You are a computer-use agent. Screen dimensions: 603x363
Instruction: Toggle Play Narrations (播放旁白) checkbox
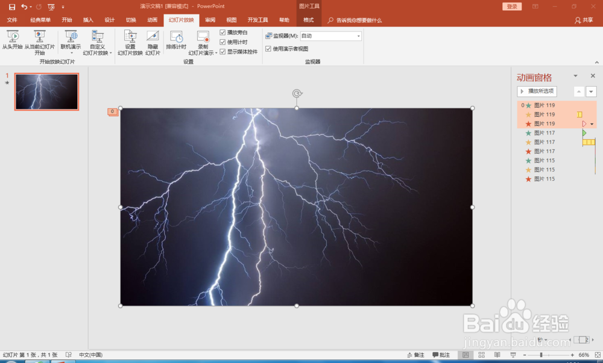coord(223,33)
